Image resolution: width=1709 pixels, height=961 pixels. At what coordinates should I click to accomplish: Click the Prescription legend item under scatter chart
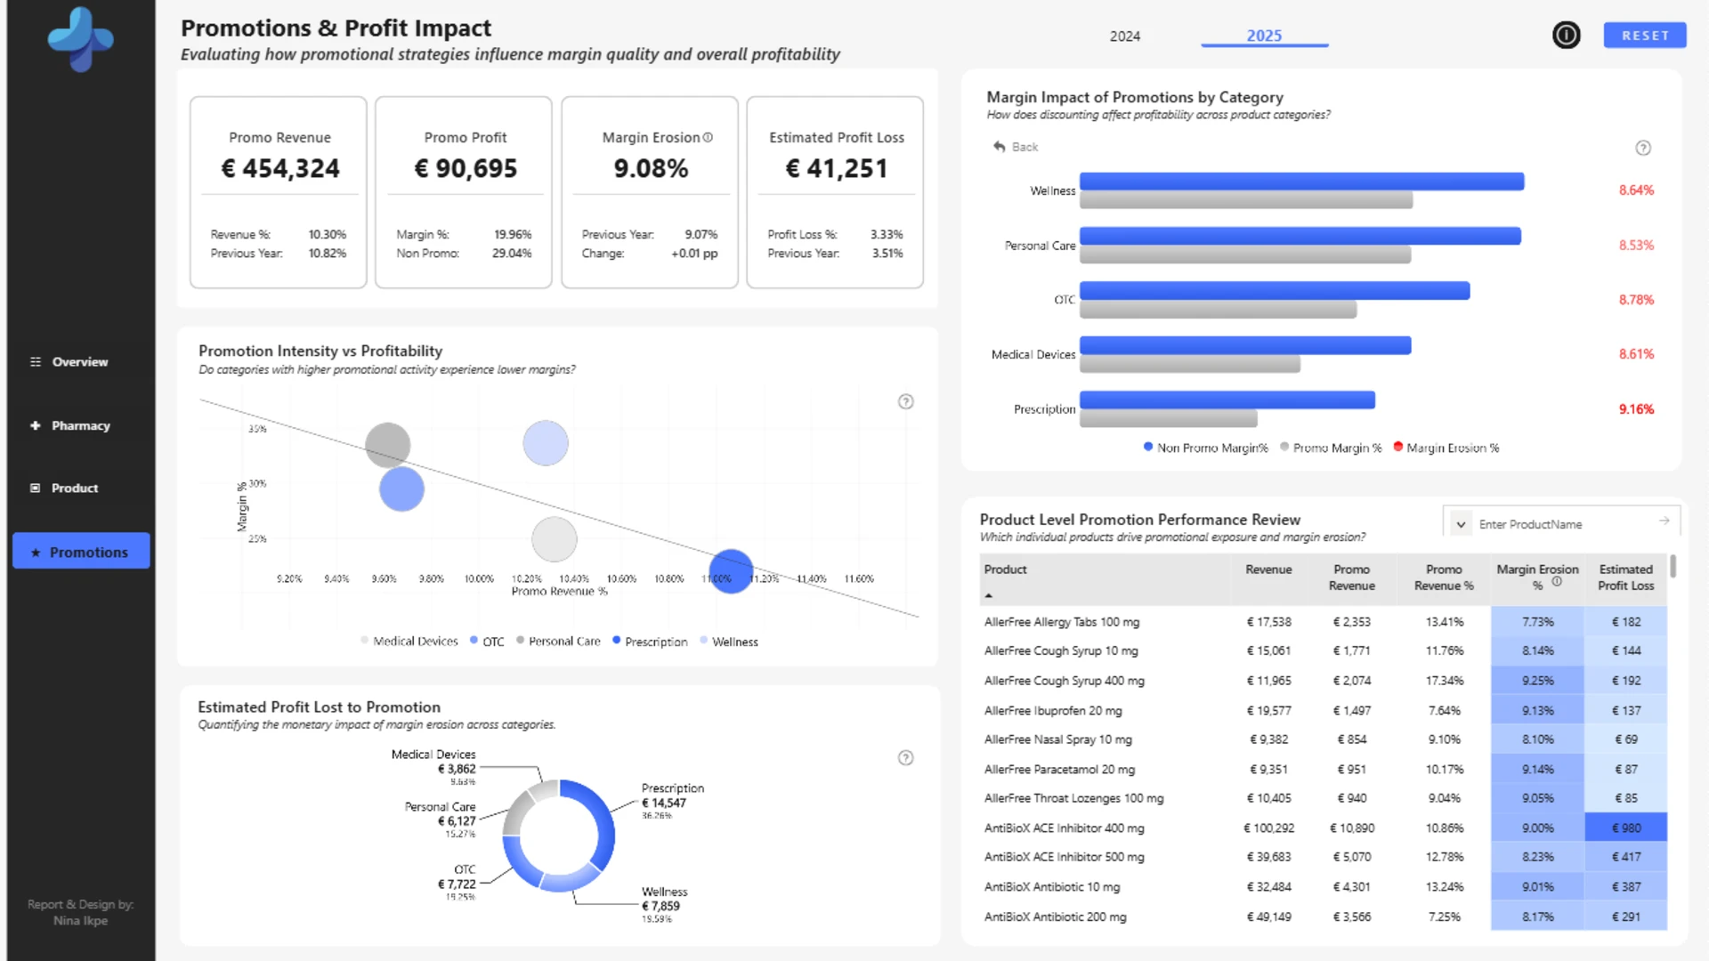click(x=650, y=642)
